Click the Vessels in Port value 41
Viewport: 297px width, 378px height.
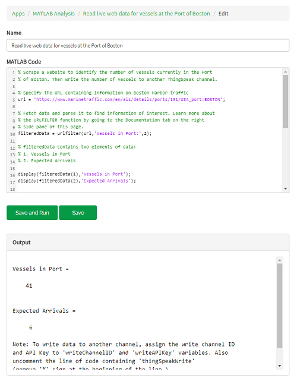[29, 286]
